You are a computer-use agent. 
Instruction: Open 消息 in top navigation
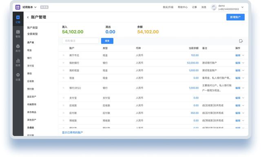[204, 7]
